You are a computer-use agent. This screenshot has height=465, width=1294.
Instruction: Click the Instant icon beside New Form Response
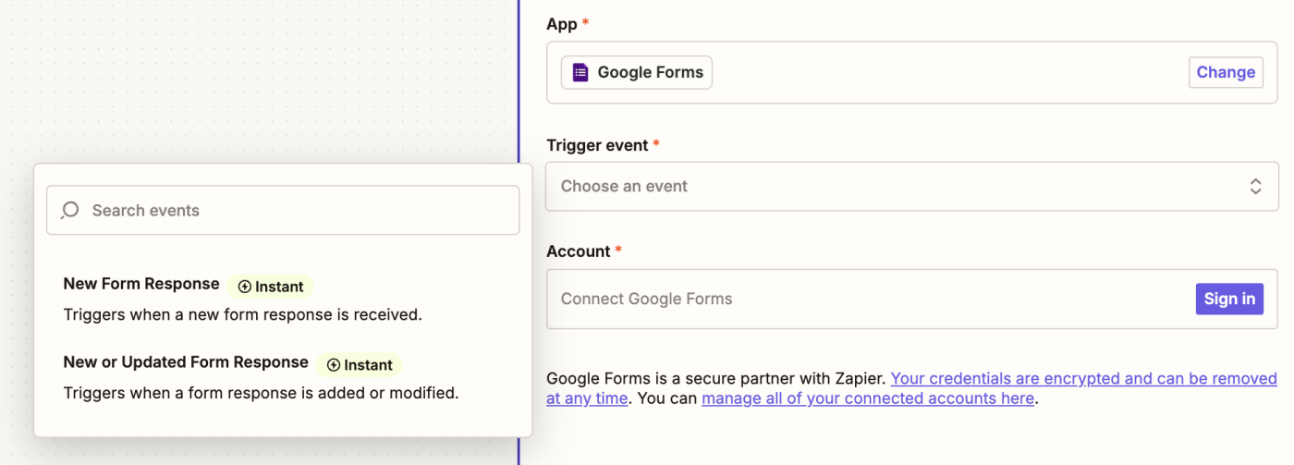point(245,287)
